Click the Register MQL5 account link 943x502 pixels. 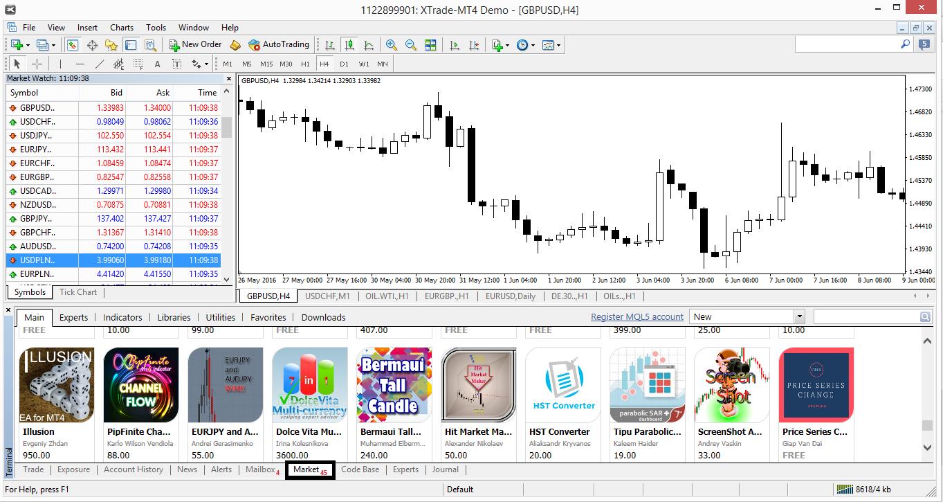[x=637, y=317]
